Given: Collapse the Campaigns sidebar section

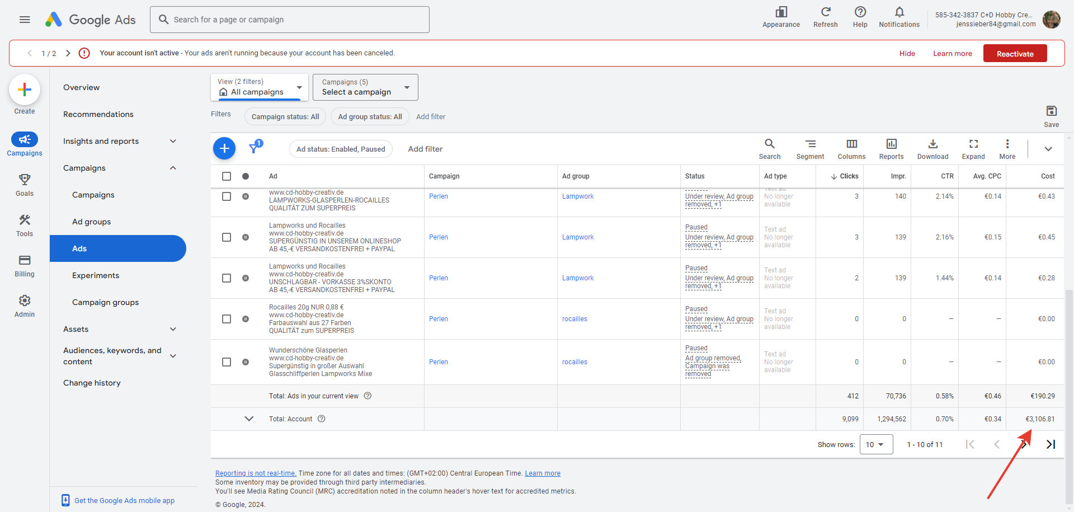Looking at the screenshot, I should coord(173,168).
